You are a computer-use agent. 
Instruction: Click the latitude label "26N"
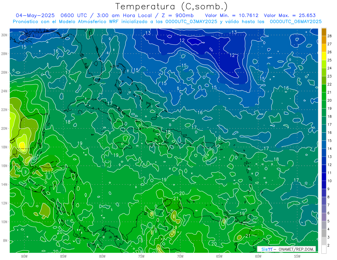(4, 72)
